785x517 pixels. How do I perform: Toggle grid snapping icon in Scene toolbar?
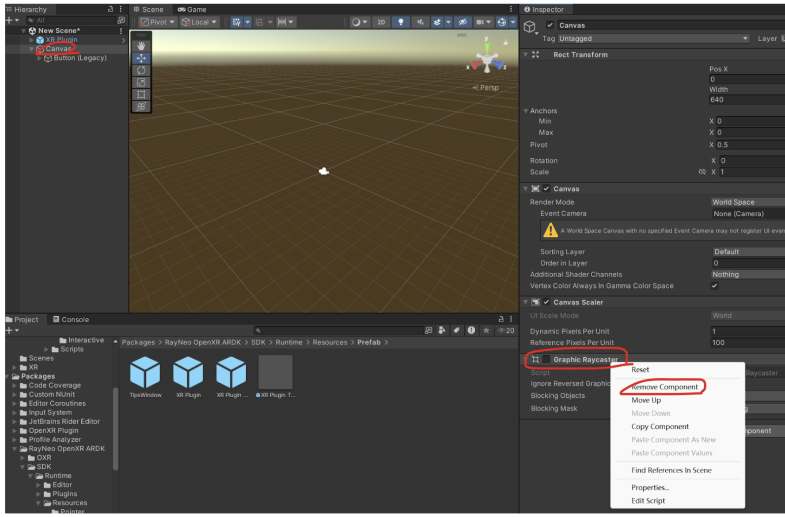(x=236, y=22)
